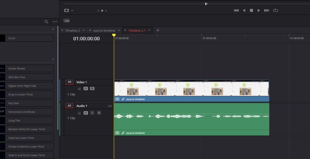Image resolution: width=310 pixels, height=159 pixels.
Task: Select Slide In and Scroll Lower Third
Action: tap(27, 155)
